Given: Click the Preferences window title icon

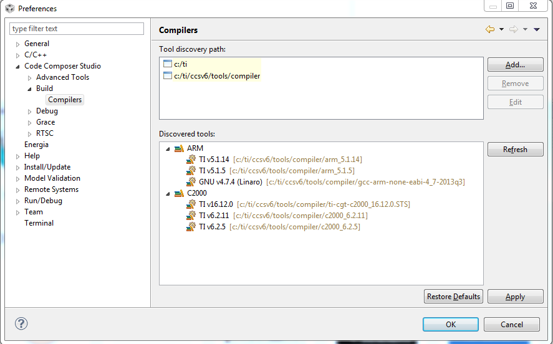Looking at the screenshot, I should click(x=10, y=8).
